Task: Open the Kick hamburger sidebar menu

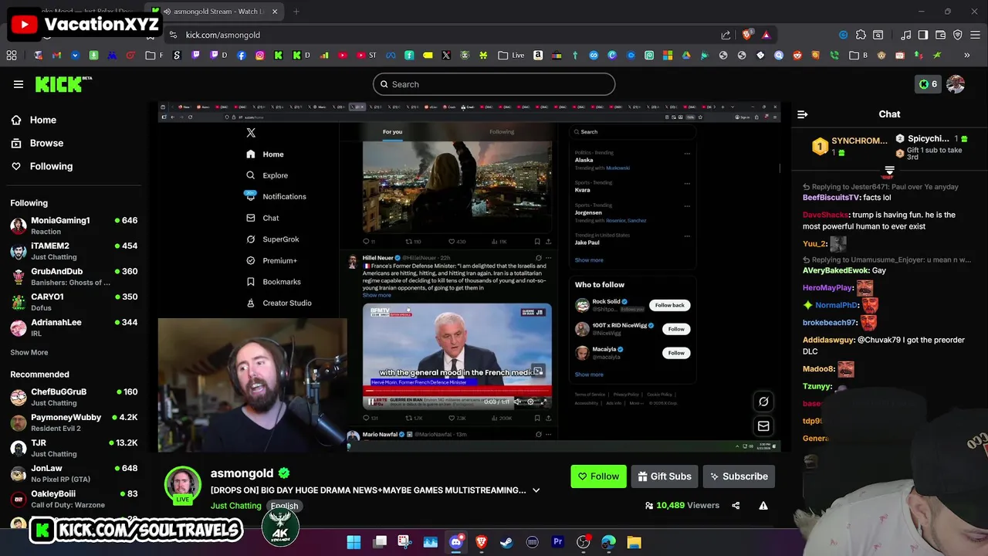Action: point(18,84)
